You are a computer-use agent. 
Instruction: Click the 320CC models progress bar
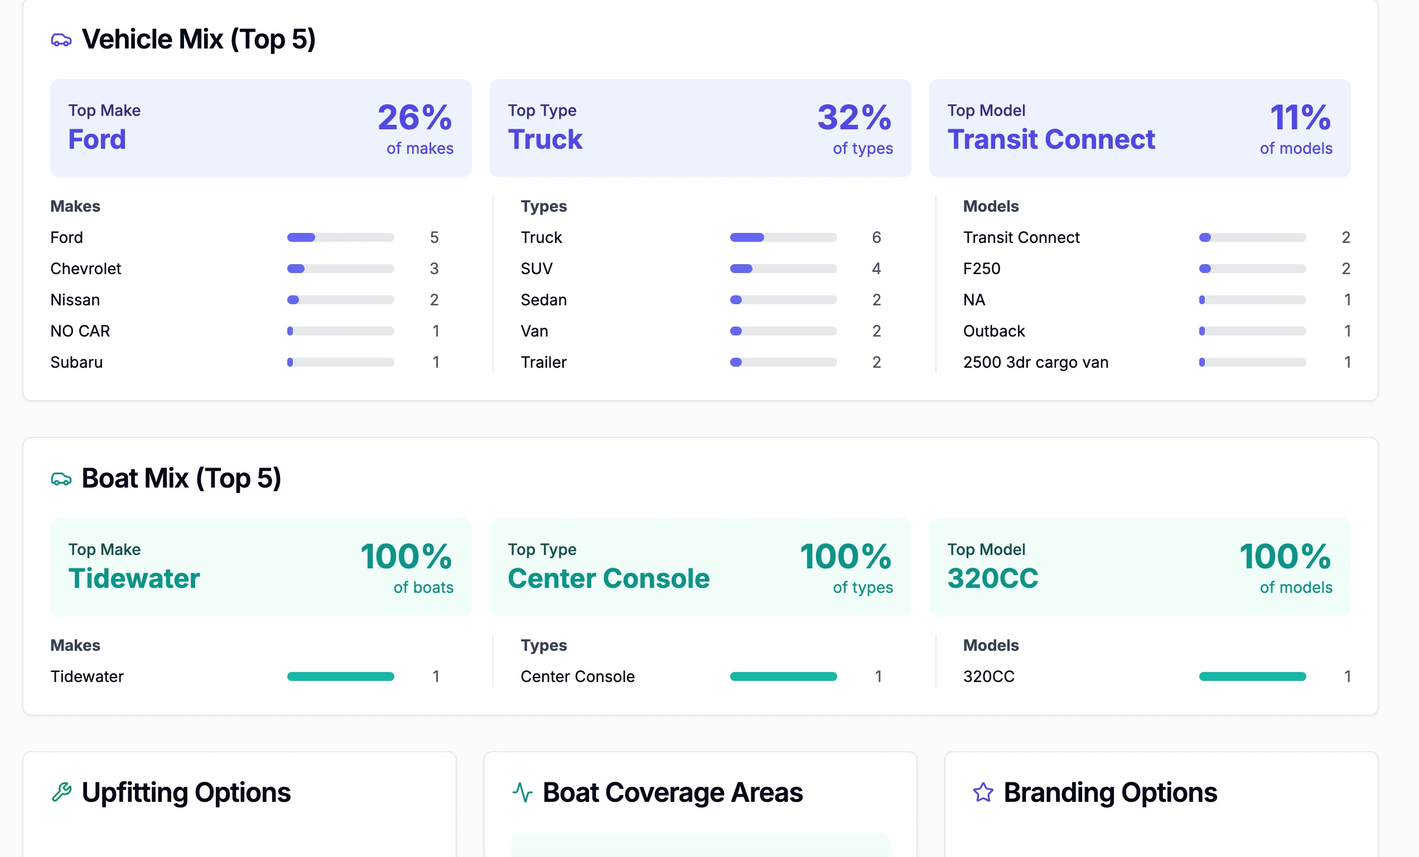click(x=1253, y=676)
